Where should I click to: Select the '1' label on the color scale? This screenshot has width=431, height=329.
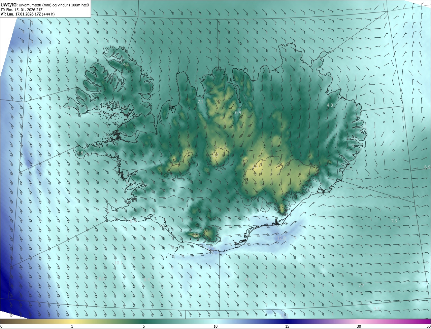pyautogui.click(x=72, y=326)
